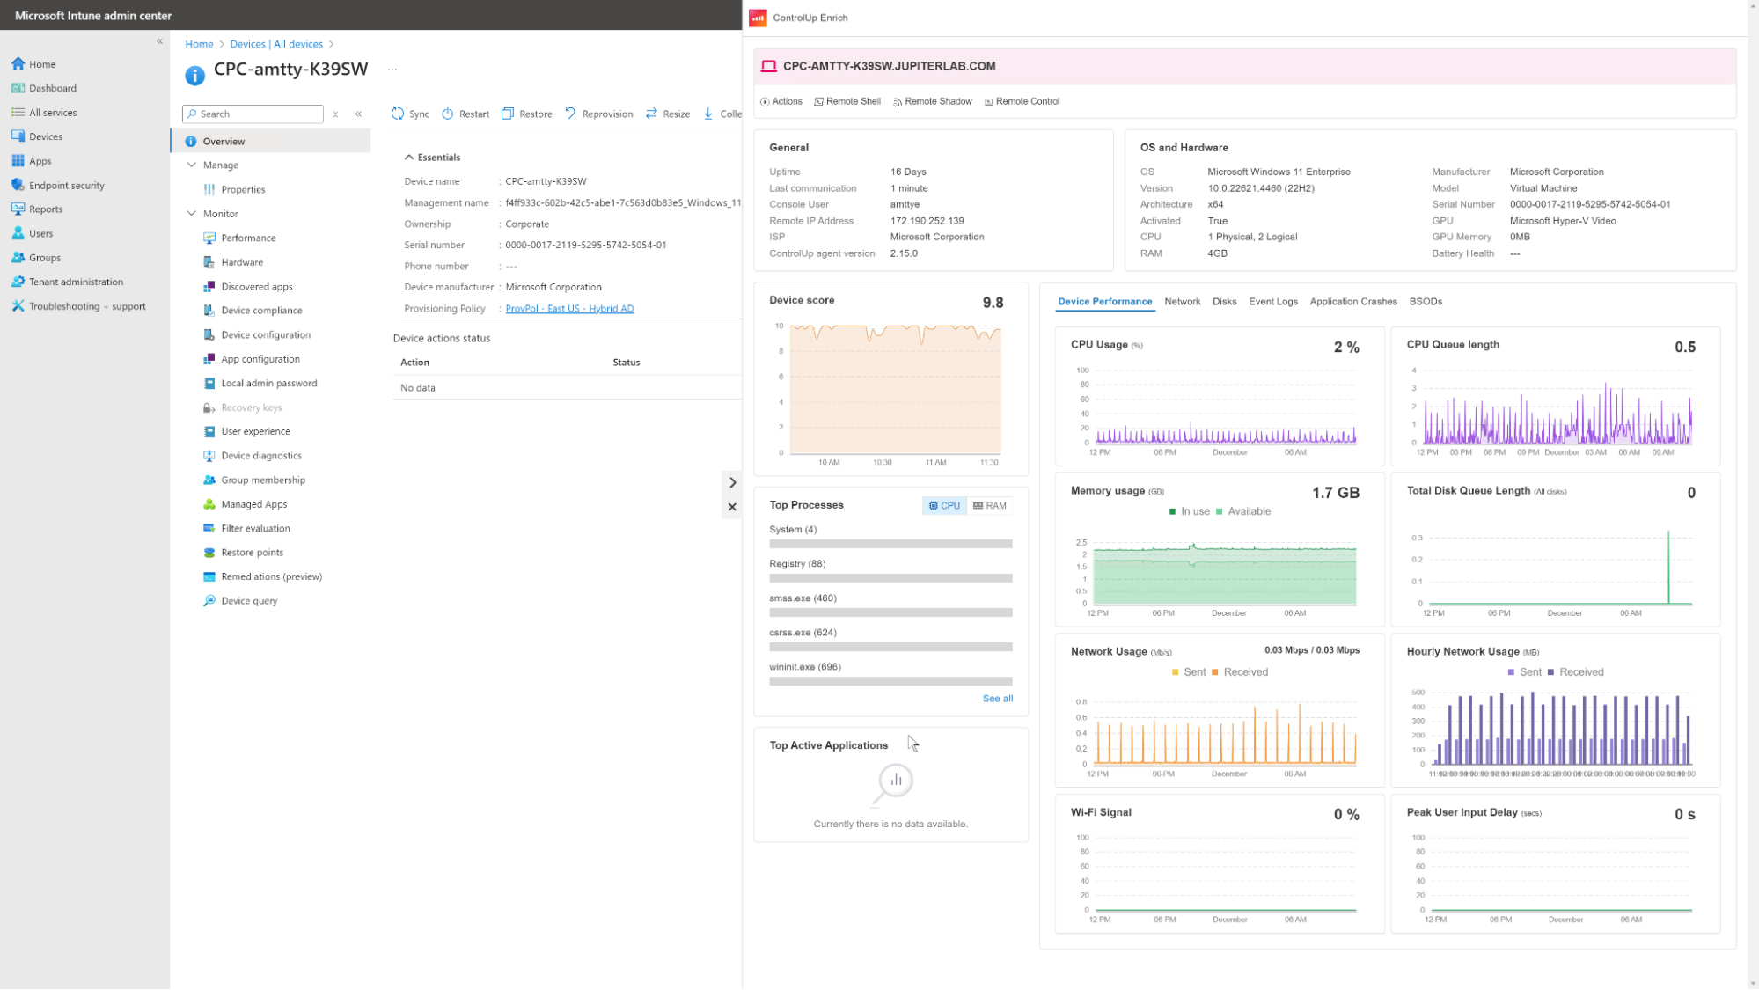Open App configuration page
The image size is (1759, 990).
[x=260, y=359]
